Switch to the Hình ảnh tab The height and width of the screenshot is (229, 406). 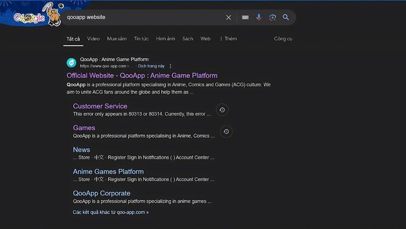(165, 38)
